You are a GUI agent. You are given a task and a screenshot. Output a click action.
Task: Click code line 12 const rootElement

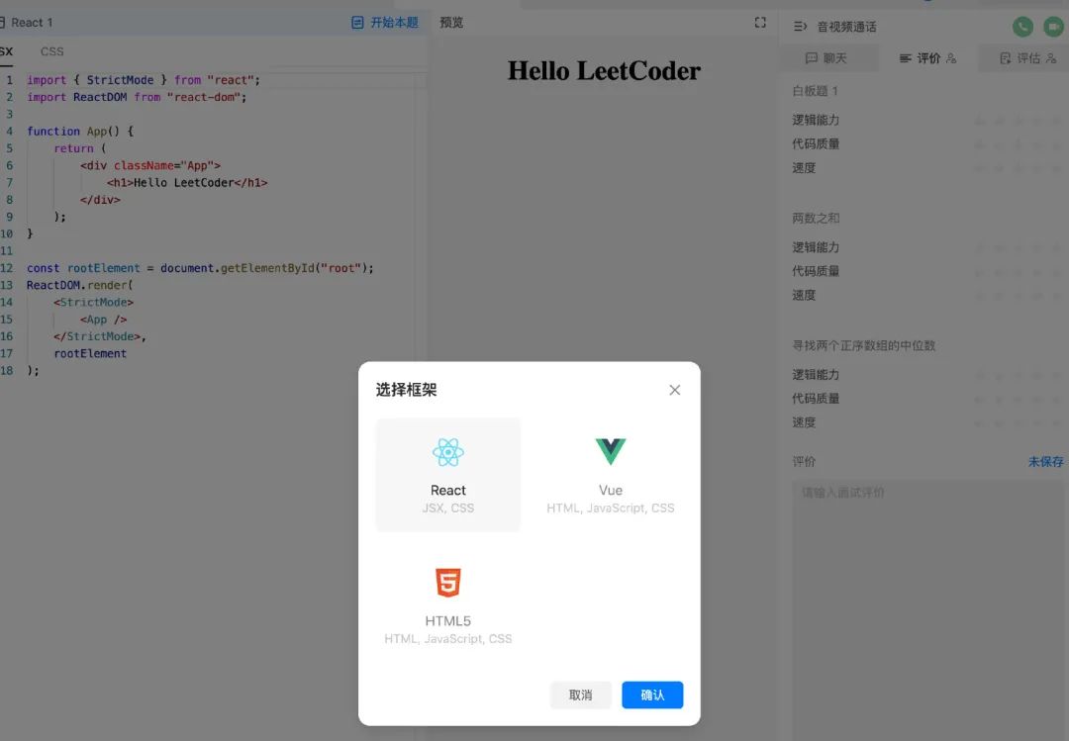pyautogui.click(x=200, y=268)
